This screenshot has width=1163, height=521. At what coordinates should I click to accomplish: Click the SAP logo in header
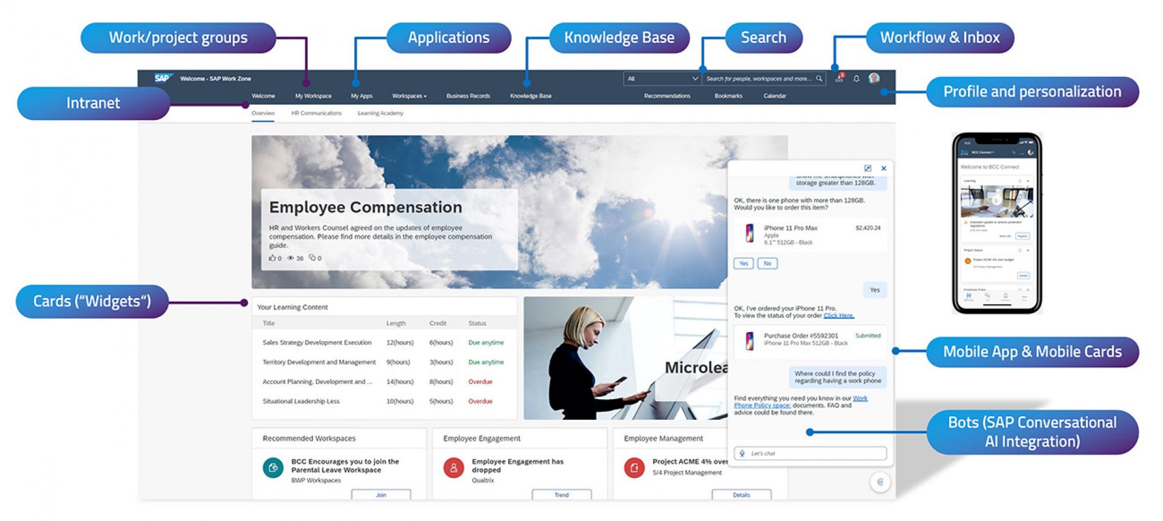(x=162, y=78)
